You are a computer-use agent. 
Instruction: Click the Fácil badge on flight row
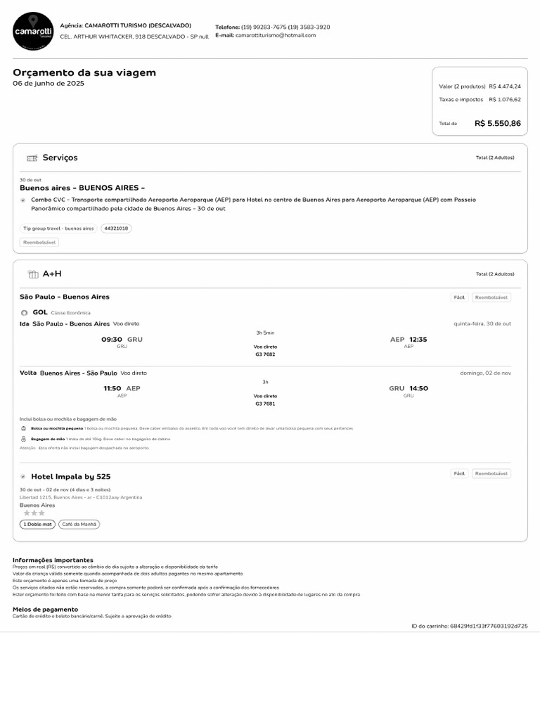pos(459,297)
